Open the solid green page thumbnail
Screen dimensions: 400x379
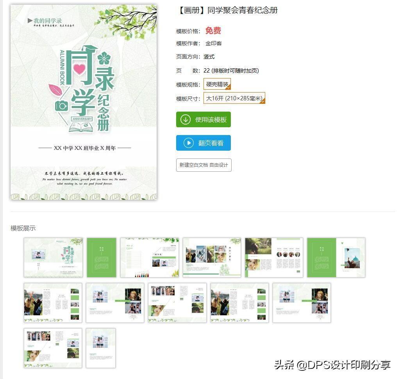point(102,258)
